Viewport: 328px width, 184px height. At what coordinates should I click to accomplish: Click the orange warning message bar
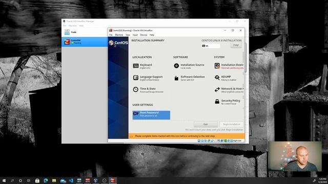pos(187,136)
